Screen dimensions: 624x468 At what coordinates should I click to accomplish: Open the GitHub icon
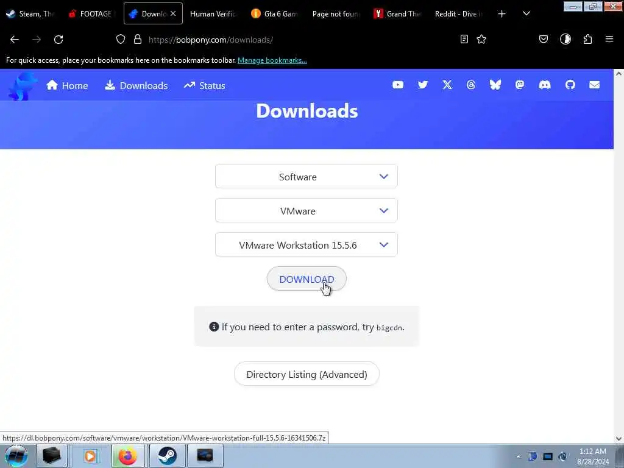click(570, 85)
